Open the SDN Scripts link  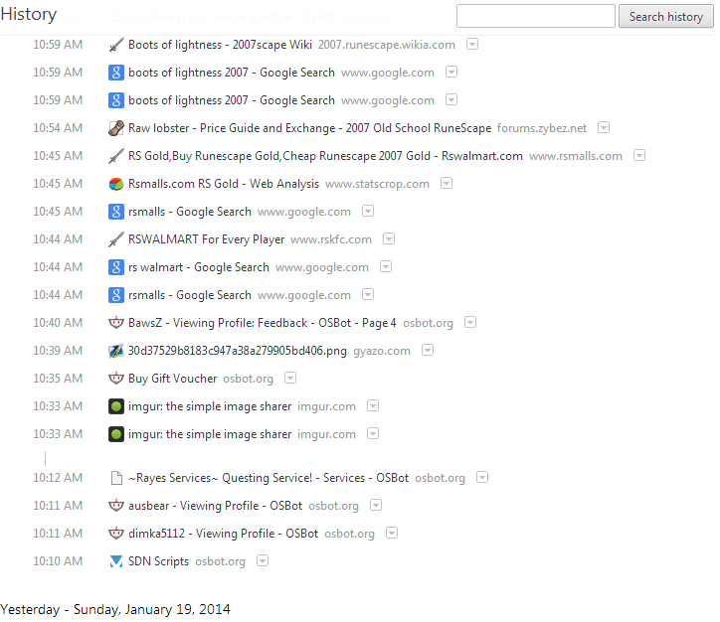coord(158,561)
